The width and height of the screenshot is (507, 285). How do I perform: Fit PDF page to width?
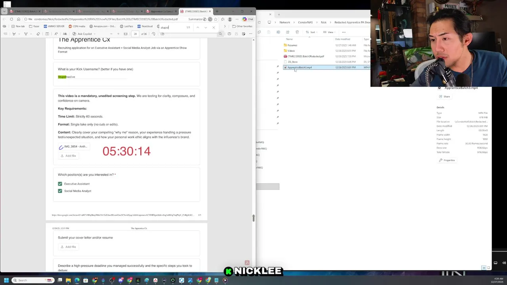pos(126,34)
